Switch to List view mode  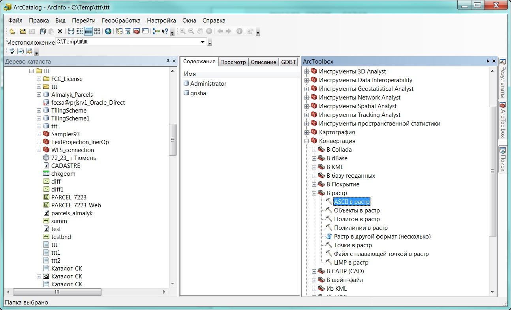coord(80,31)
